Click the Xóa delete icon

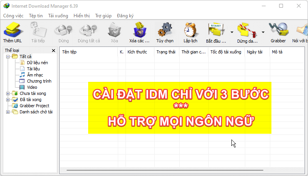[x=114, y=30]
